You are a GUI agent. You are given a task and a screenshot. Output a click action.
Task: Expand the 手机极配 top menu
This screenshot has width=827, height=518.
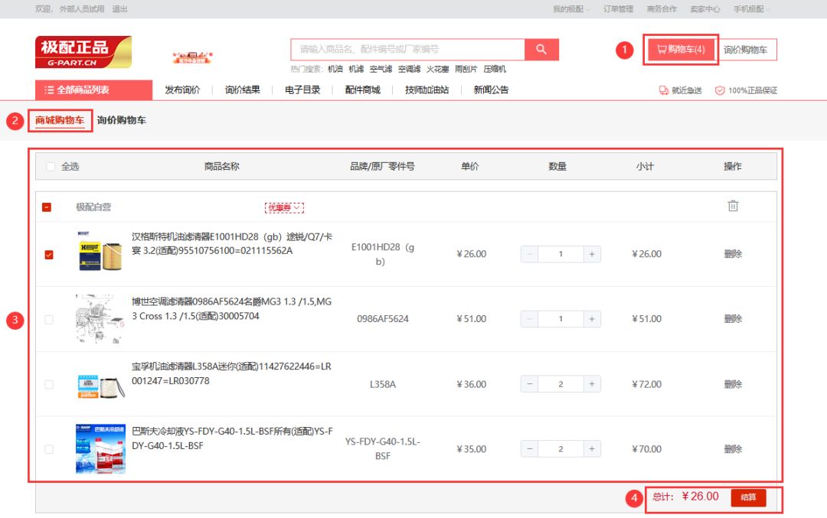(x=752, y=9)
